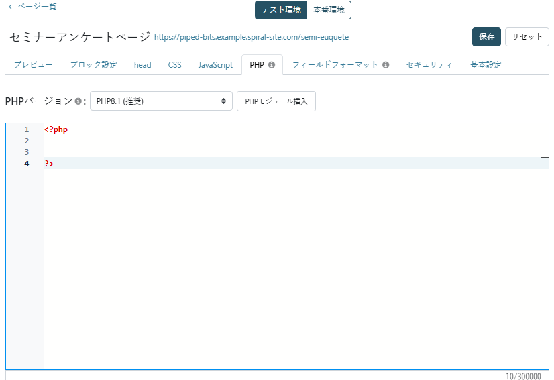
Task: Click the info icon beside フィールドフォーマット
Action: point(386,65)
